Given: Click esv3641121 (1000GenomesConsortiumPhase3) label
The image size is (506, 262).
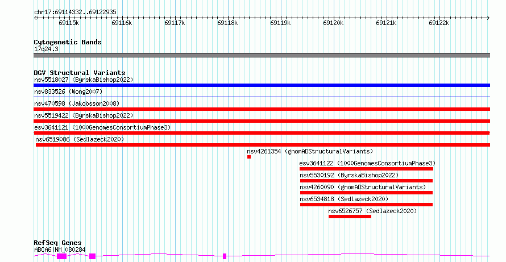Looking at the screenshot, I should click(x=102, y=127).
